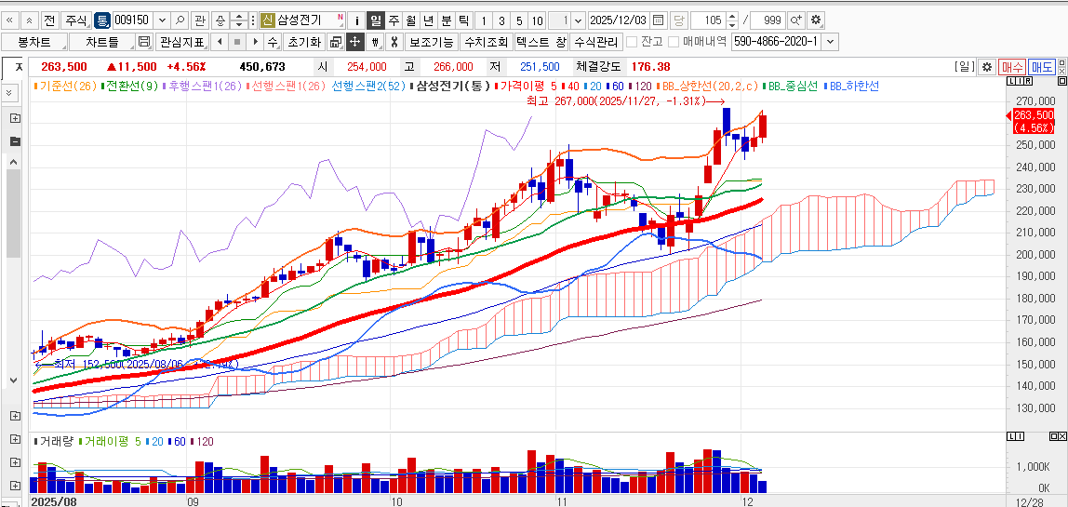Click the candle count 105 input field
The width and height of the screenshot is (1068, 507).
click(x=709, y=20)
